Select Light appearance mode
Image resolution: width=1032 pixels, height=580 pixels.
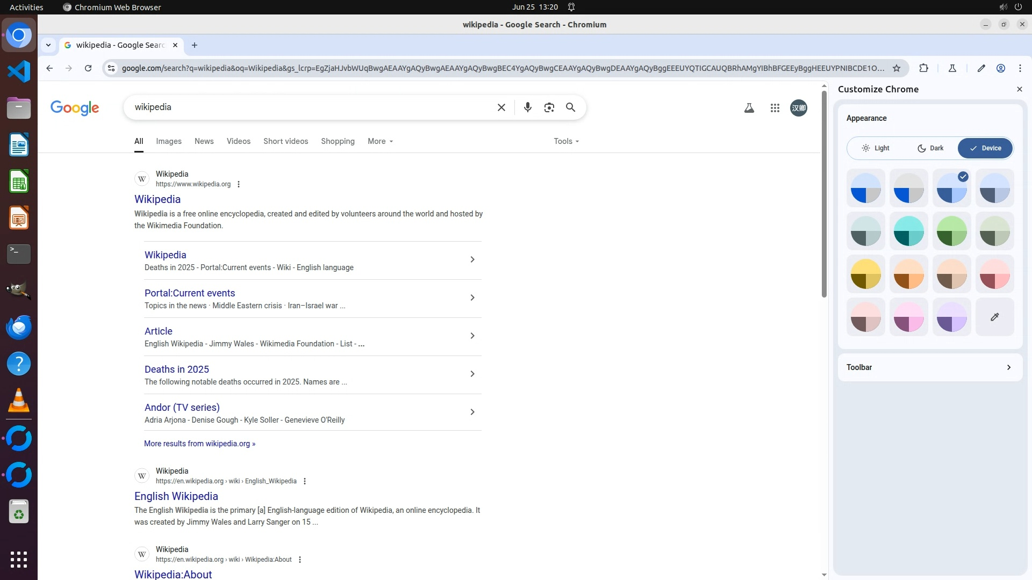click(875, 148)
